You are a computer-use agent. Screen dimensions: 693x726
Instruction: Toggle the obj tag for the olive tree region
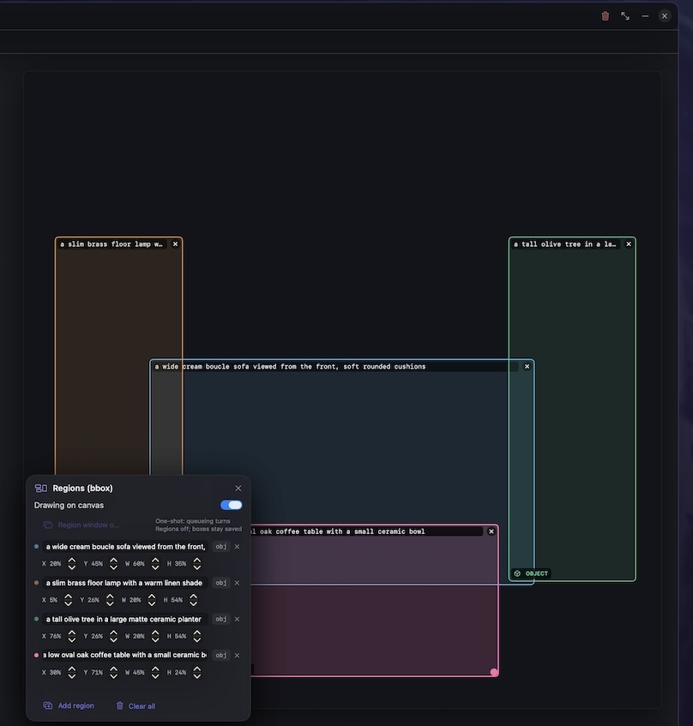221,619
